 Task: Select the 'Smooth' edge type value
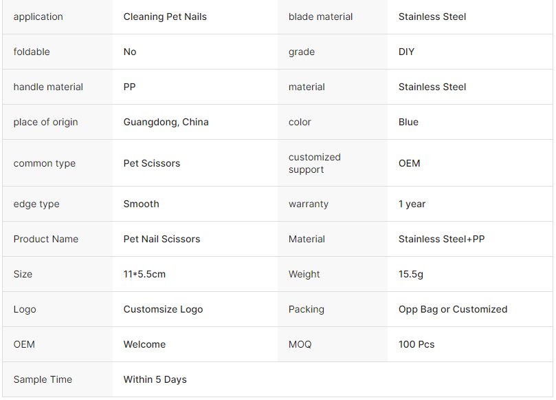pos(141,204)
